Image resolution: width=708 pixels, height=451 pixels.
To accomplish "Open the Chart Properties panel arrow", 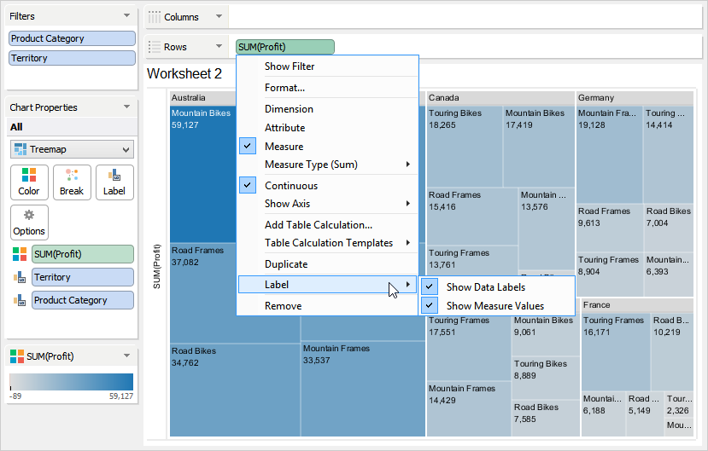I will (127, 107).
